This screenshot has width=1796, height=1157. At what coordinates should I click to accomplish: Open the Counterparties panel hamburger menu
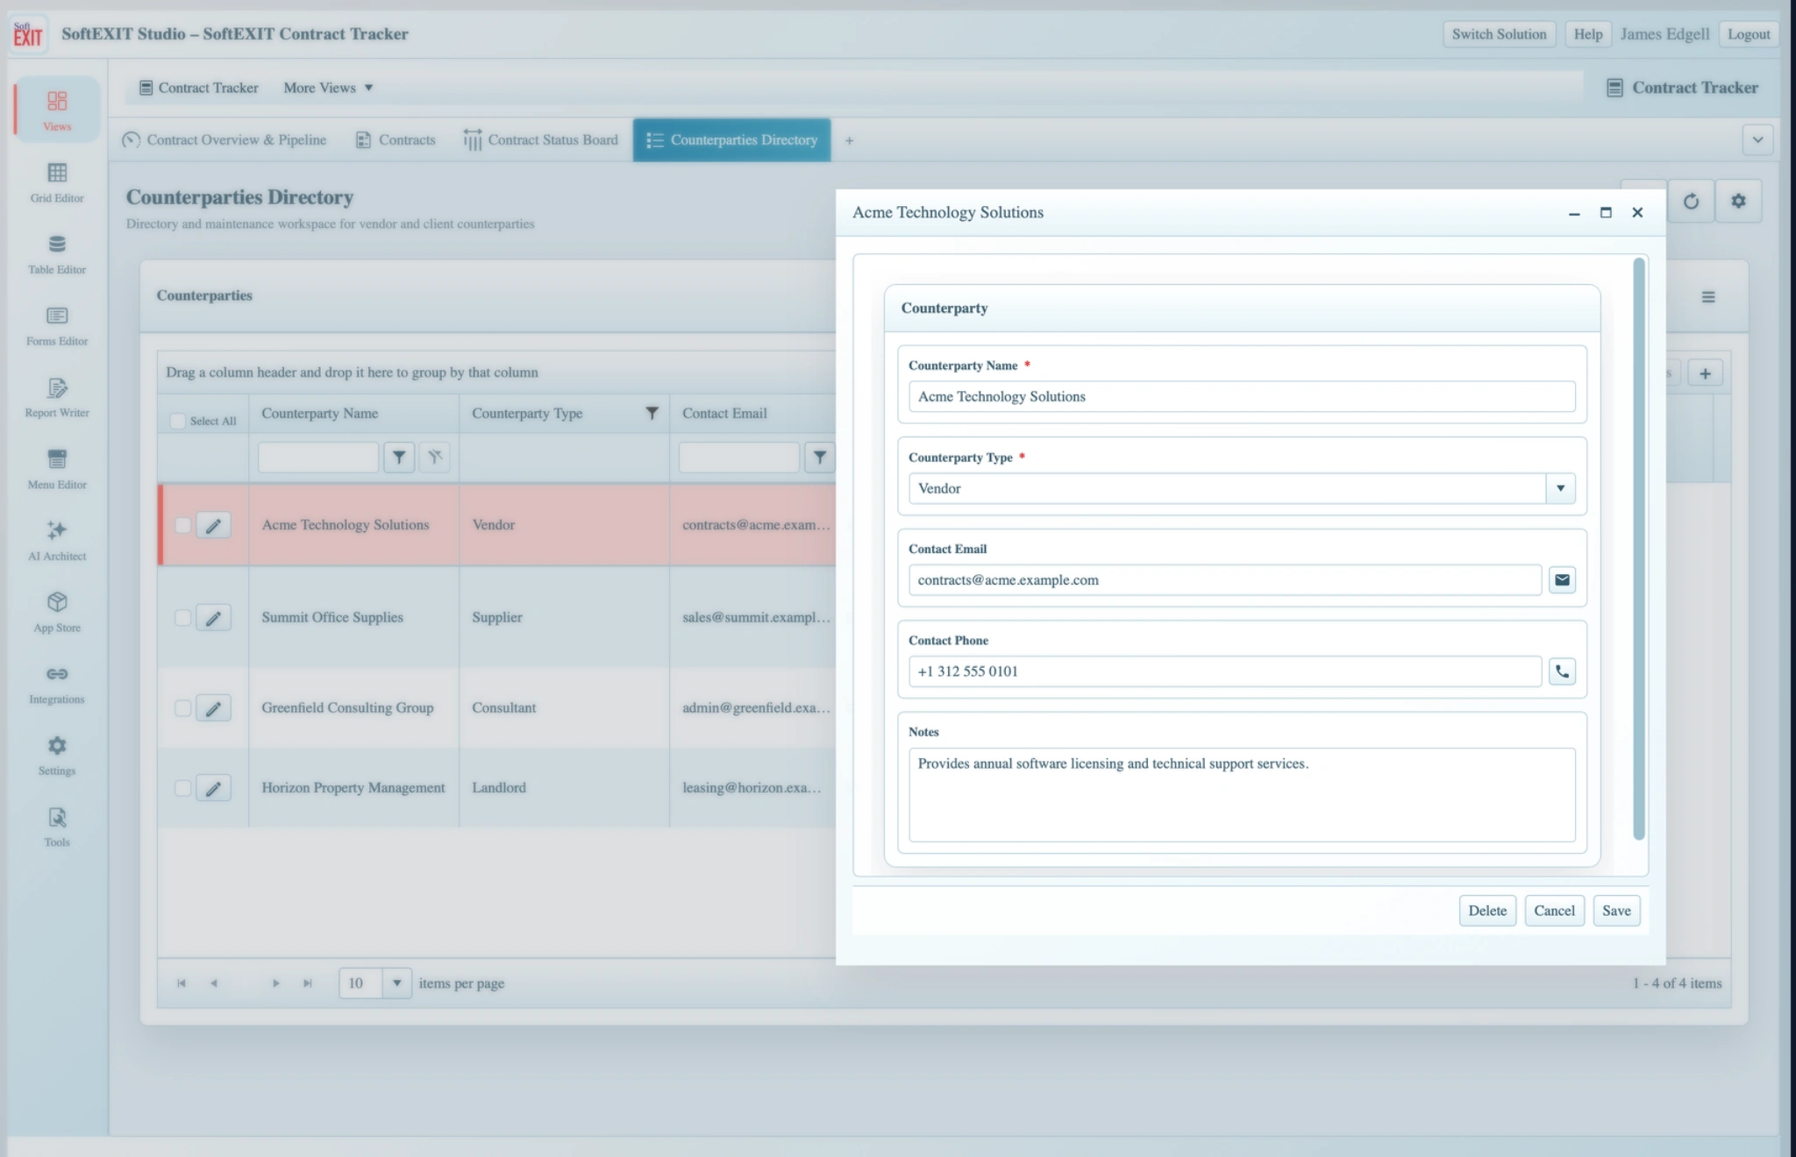pos(1708,297)
